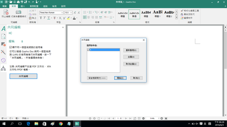
Task: Expand the styles gallery more arrow
Action: pos(176,18)
